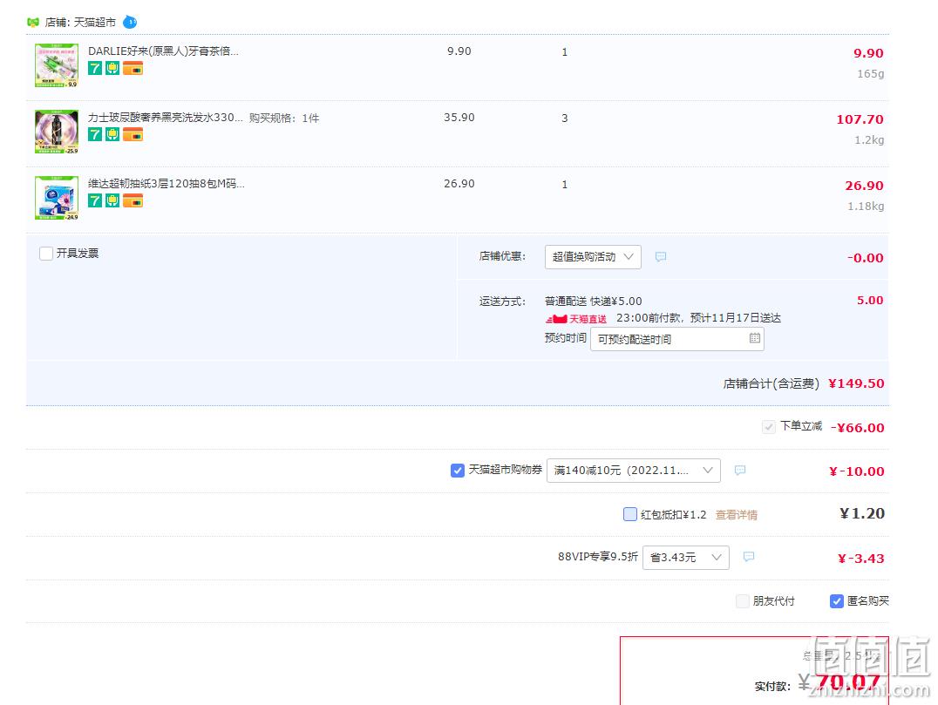
Task: Click the 23:00前付款 estimated delivery text
Action: coord(699,318)
